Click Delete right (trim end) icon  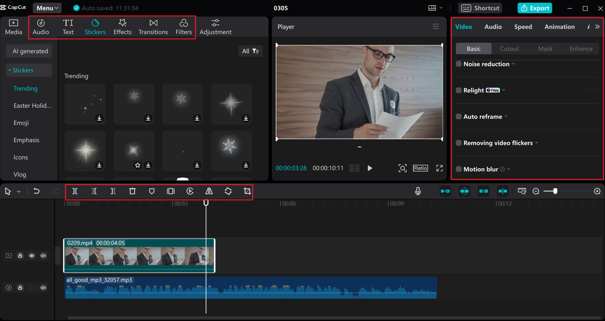pos(113,191)
